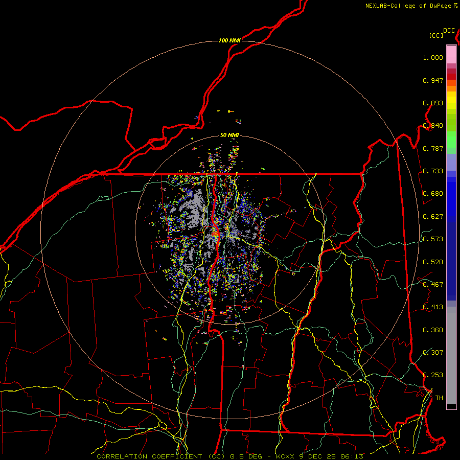
Task: Select the 0.627 value on the color scale
Action: tap(433, 217)
